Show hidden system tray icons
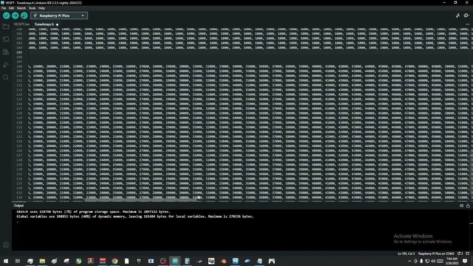The width and height of the screenshot is (473, 266). tap(409, 261)
